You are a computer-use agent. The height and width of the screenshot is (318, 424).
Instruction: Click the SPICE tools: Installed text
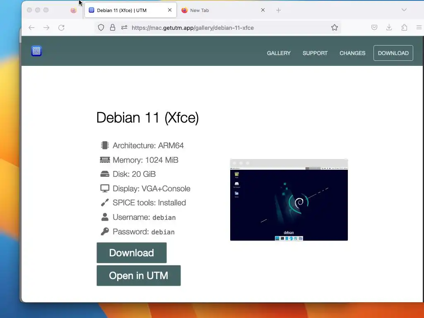point(149,203)
